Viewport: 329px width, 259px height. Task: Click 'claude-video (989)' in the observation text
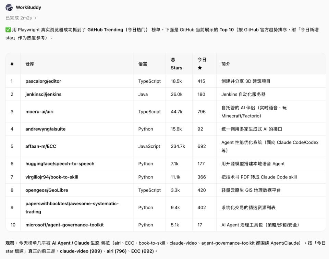pyautogui.click(x=81, y=251)
